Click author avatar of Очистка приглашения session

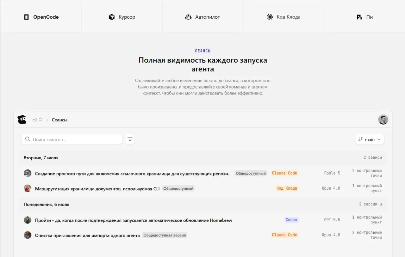(28, 235)
